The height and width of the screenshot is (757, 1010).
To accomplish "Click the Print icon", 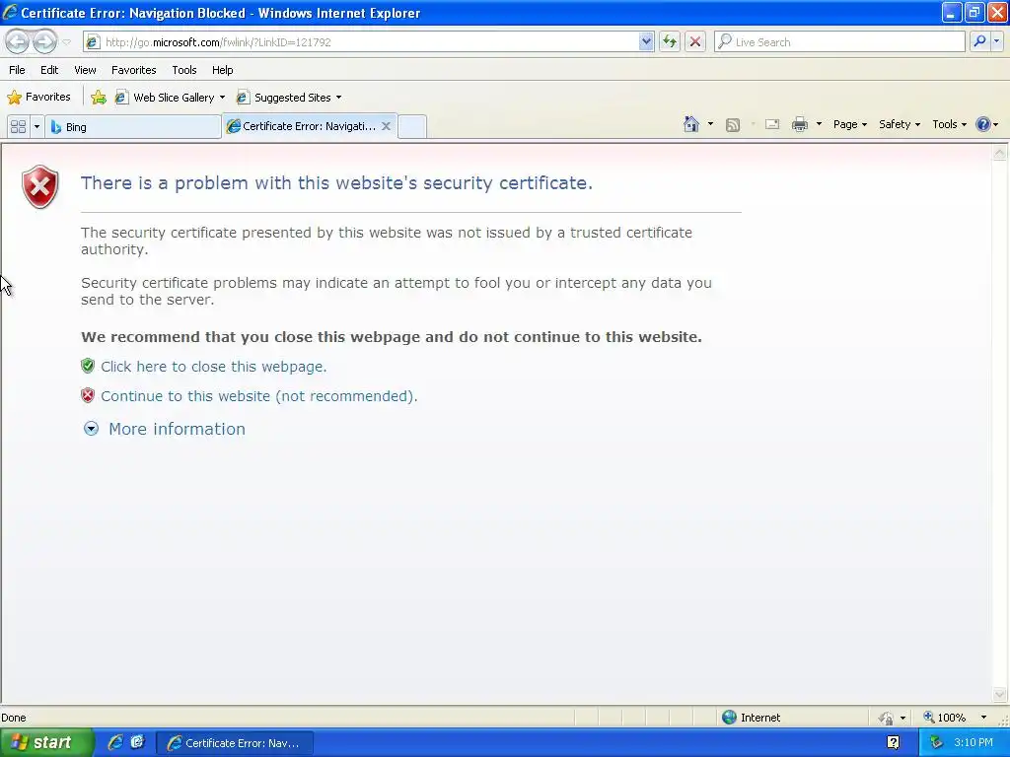I will click(799, 124).
